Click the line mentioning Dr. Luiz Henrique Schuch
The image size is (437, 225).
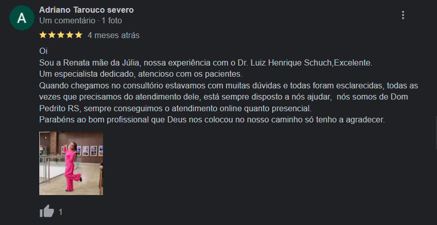click(206, 62)
